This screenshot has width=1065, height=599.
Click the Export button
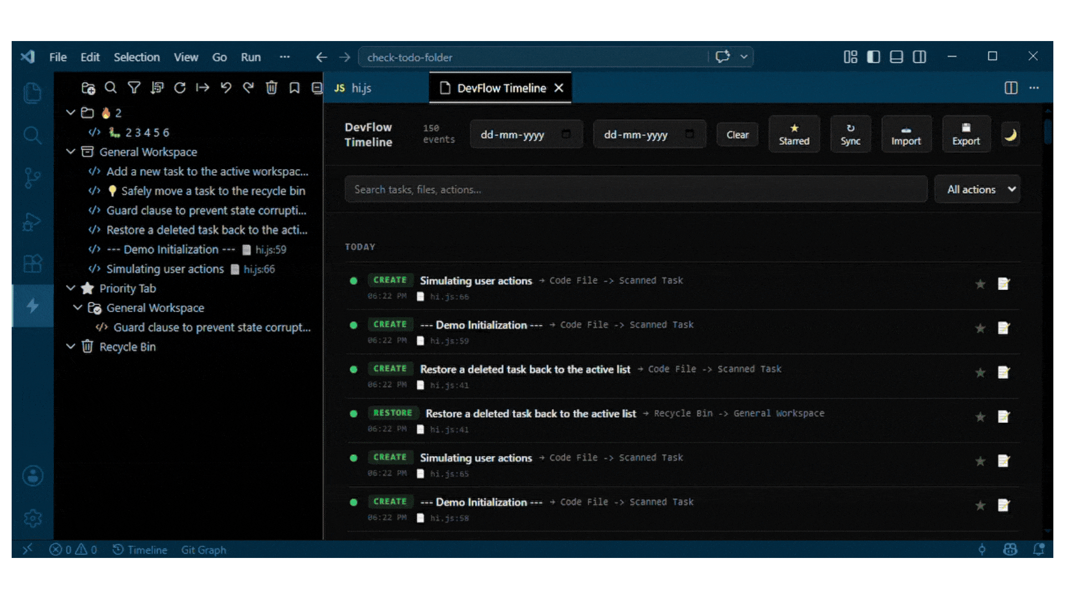[966, 134]
